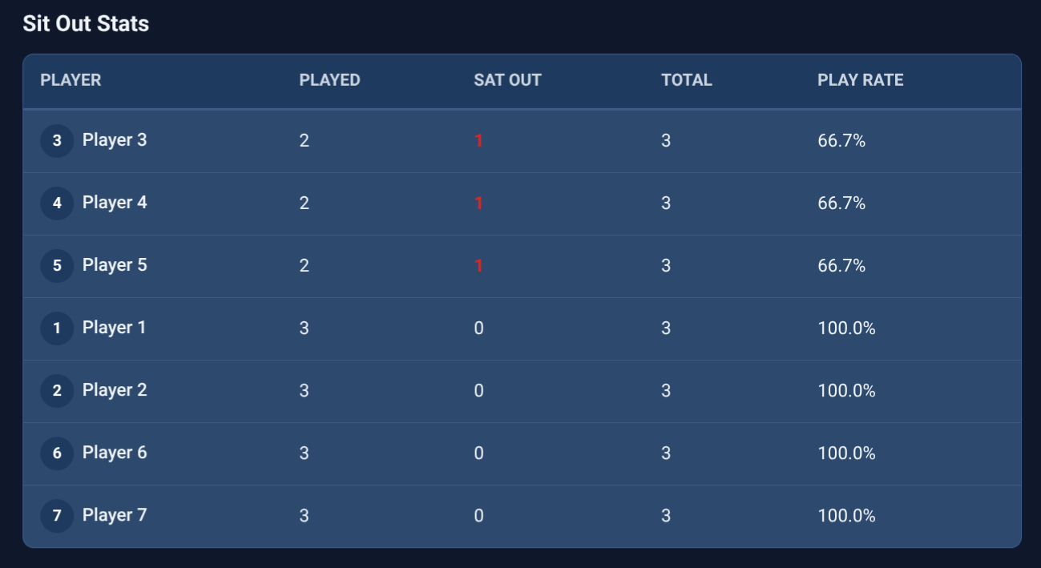Click the Play Rate column header
Screen dimensions: 1041x568
coord(860,80)
